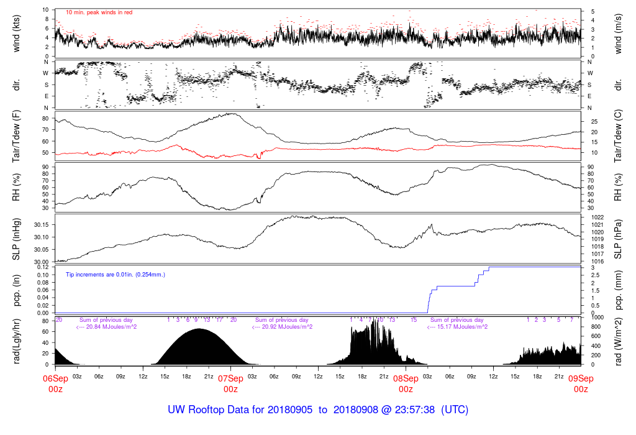Click the "10 min. peak winds in red" note
Screen dimensions: 636x435
click(x=99, y=12)
